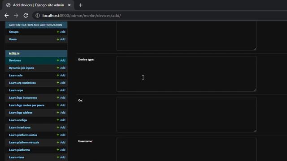Open Learn vlans list
Image resolution: width=287 pixels, height=161 pixels.
[x=17, y=157]
